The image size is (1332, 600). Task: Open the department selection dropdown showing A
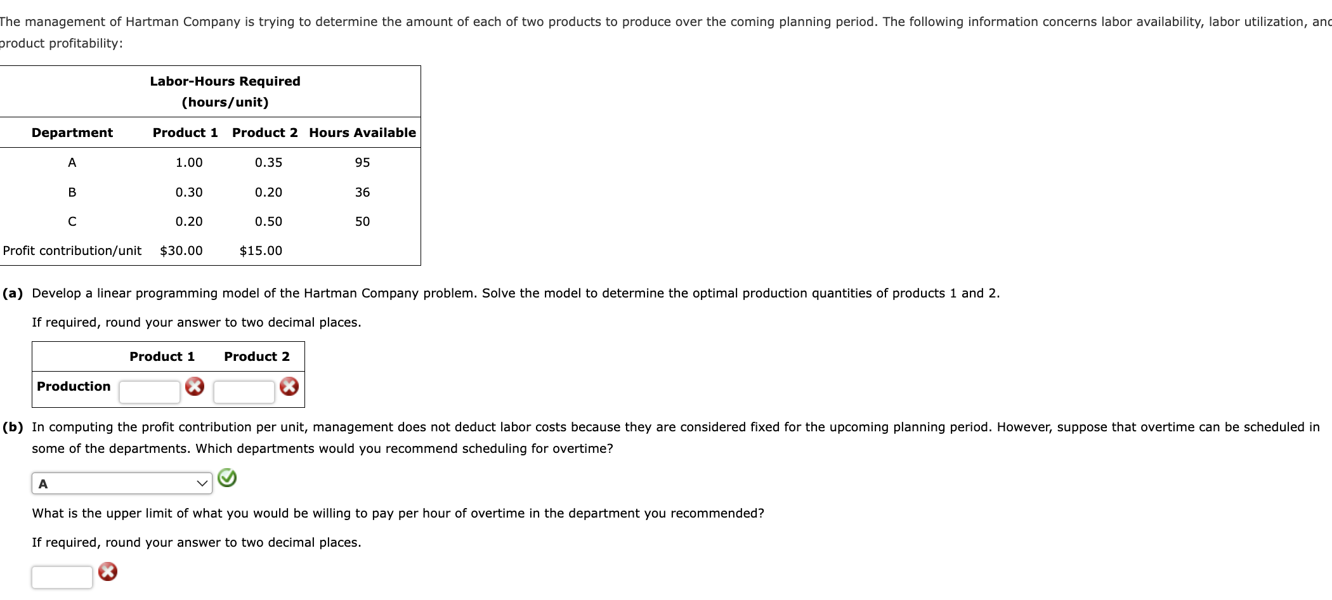(x=122, y=483)
